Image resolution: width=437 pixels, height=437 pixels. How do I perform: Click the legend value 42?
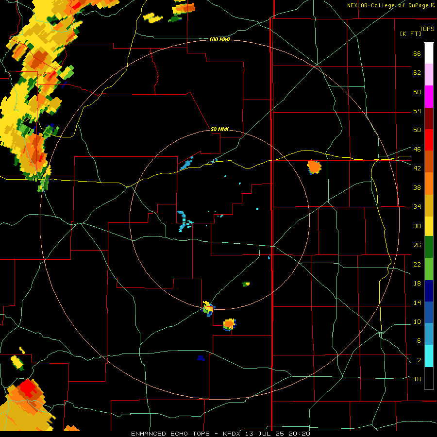pos(417,168)
